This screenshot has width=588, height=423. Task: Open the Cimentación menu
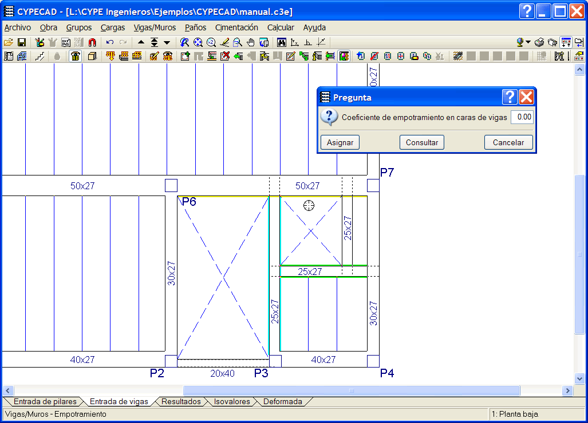pos(236,27)
